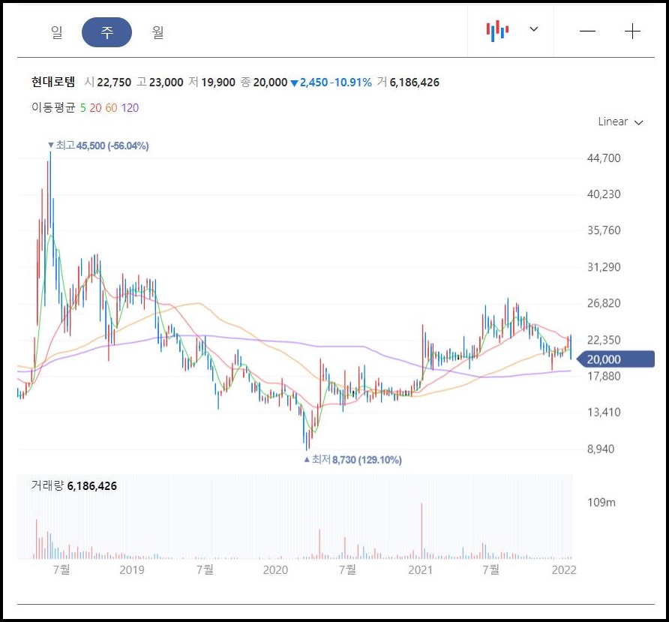Click the 최저 8,730 low marker

tap(352, 460)
